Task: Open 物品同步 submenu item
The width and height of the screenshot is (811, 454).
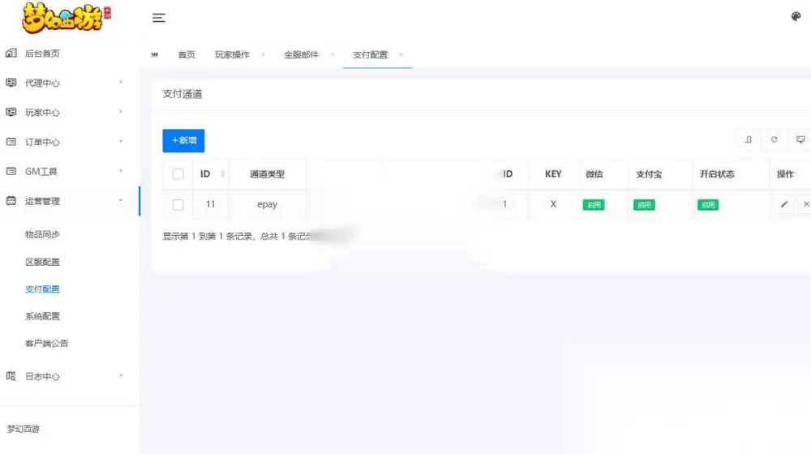Action: 42,234
